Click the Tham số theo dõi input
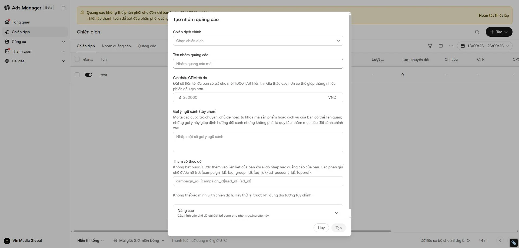 click(x=258, y=181)
